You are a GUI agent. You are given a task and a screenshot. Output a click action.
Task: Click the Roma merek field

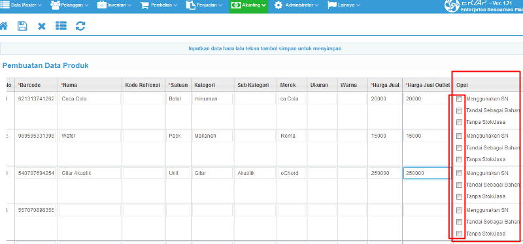[x=292, y=136]
